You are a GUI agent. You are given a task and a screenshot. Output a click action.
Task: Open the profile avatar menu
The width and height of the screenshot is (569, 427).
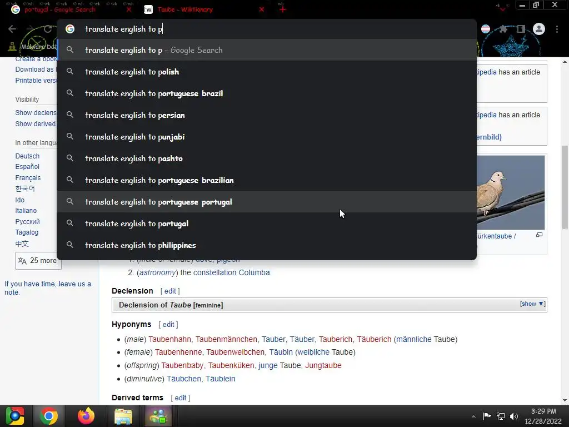539,29
